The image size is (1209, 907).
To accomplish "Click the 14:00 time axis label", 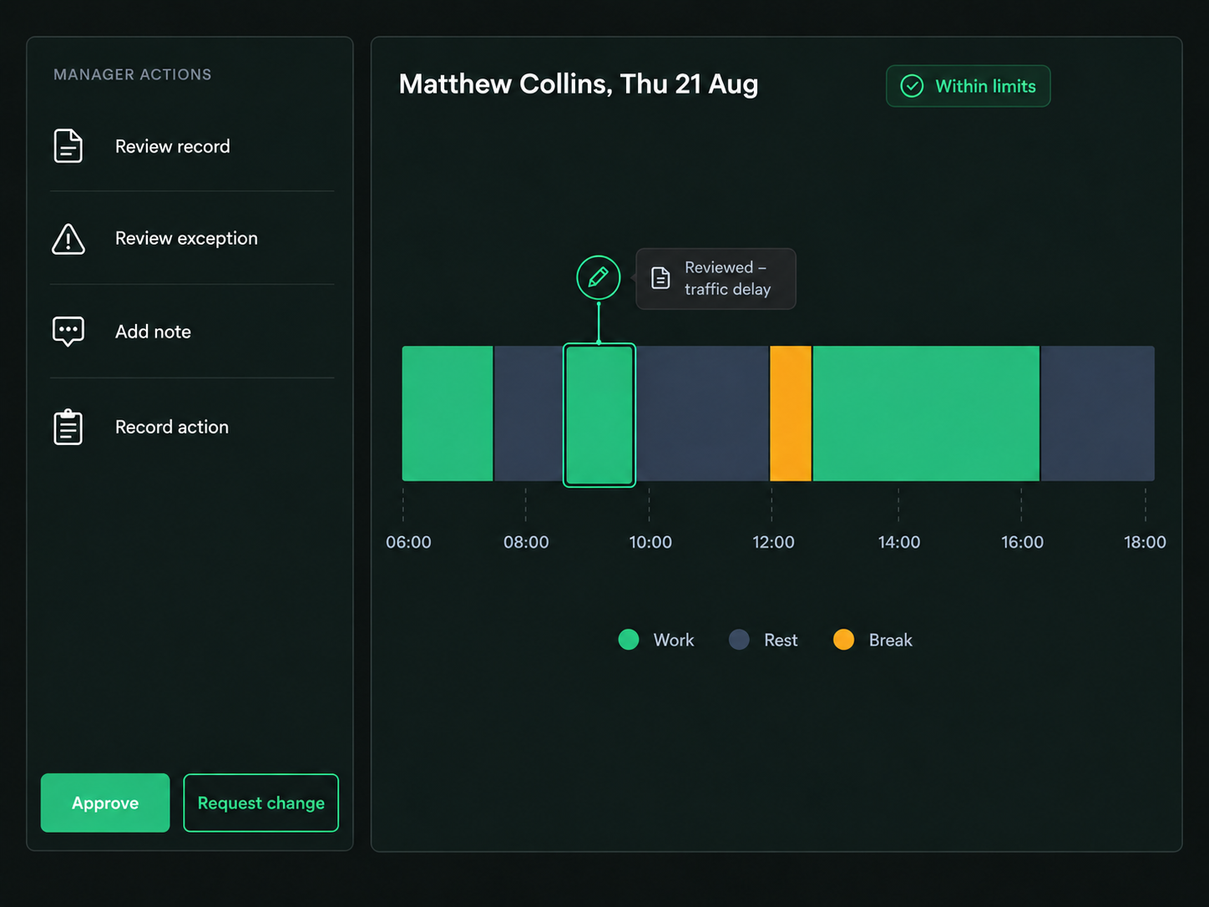I will pyautogui.click(x=899, y=542).
